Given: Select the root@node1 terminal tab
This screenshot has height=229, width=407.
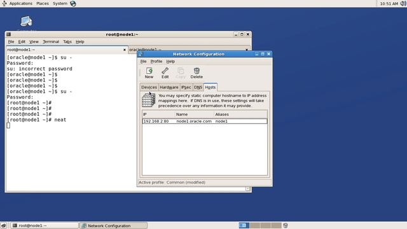Looking at the screenshot, I should click(66, 50).
